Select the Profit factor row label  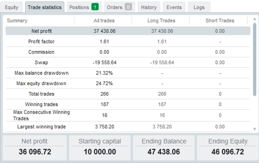click(41, 41)
